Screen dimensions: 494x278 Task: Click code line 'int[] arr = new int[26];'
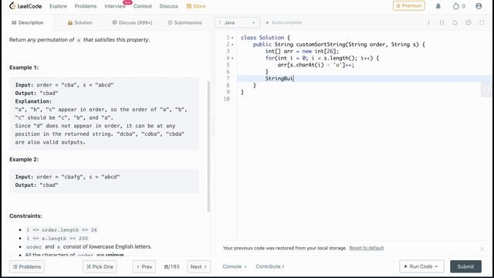click(302, 52)
